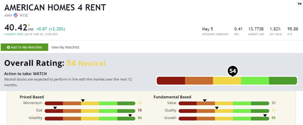Click the 95.88 P/E ratio value
This screenshot has height=125, width=303.
(293, 29)
